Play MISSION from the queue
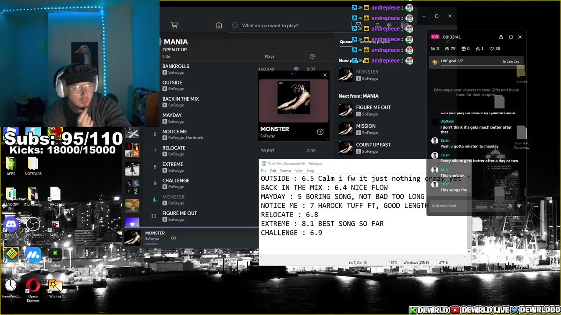This screenshot has width=561, height=315. [x=366, y=126]
